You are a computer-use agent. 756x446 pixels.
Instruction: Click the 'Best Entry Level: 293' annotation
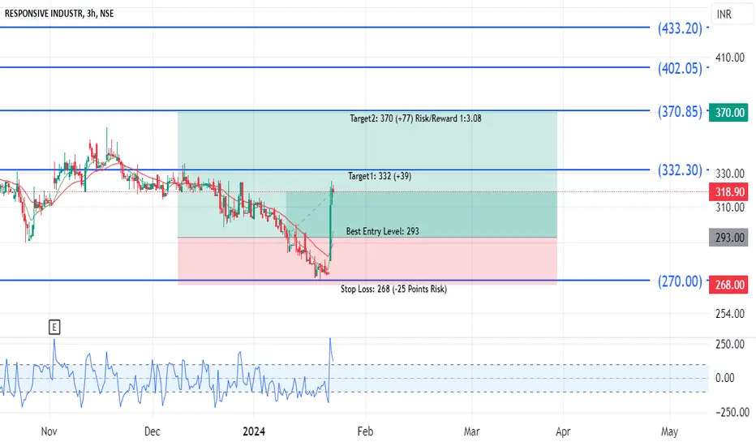pyautogui.click(x=382, y=231)
